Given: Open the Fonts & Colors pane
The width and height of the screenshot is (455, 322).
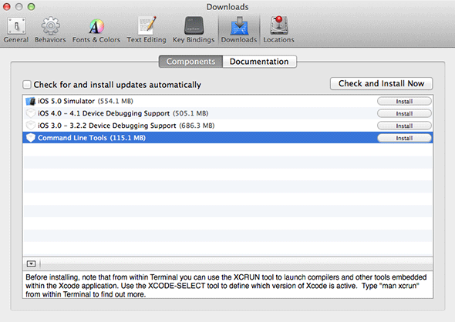Looking at the screenshot, I should pyautogui.click(x=96, y=30).
